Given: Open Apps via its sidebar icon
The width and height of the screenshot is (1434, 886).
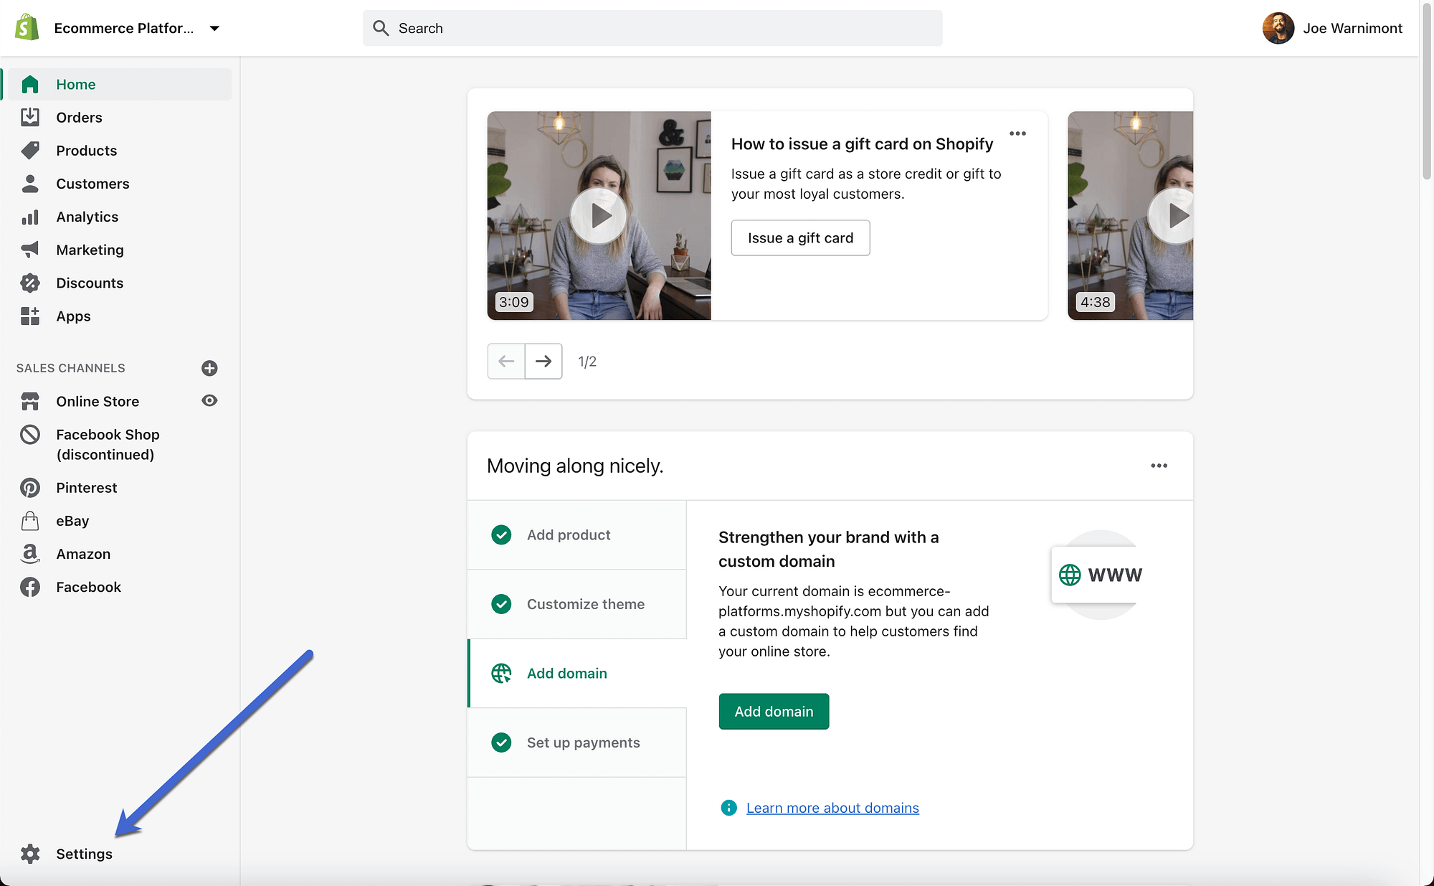Looking at the screenshot, I should pos(30,316).
